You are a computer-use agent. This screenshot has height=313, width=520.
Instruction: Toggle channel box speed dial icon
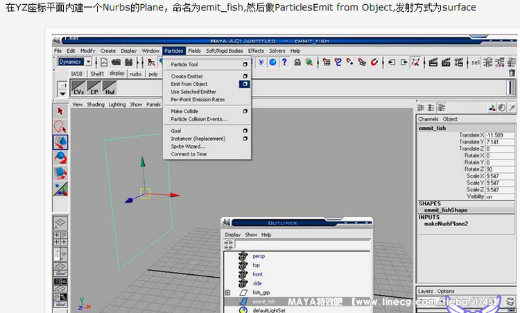[x=502, y=108]
